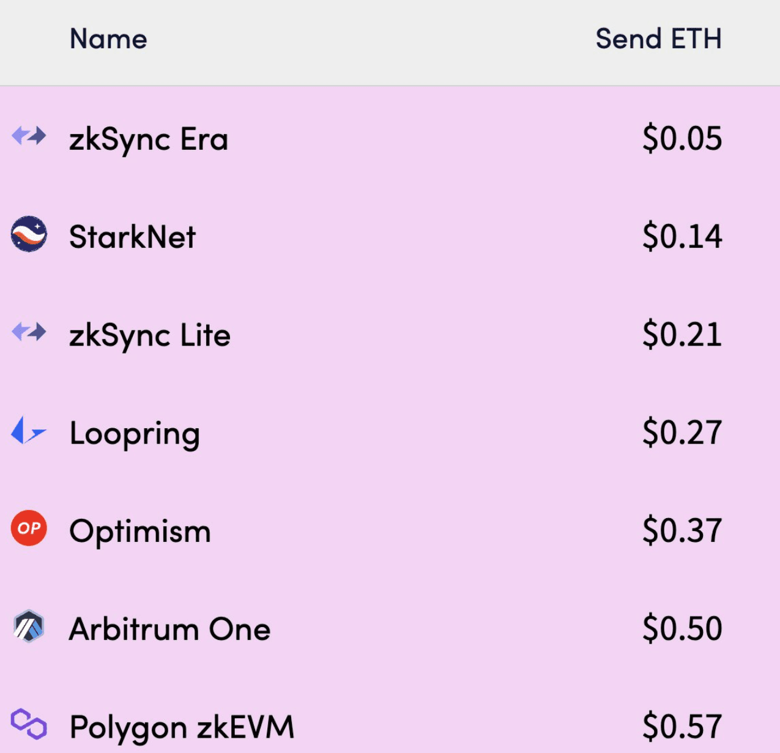Click the Loopring blue logo icon
780x753 pixels.
click(x=29, y=430)
